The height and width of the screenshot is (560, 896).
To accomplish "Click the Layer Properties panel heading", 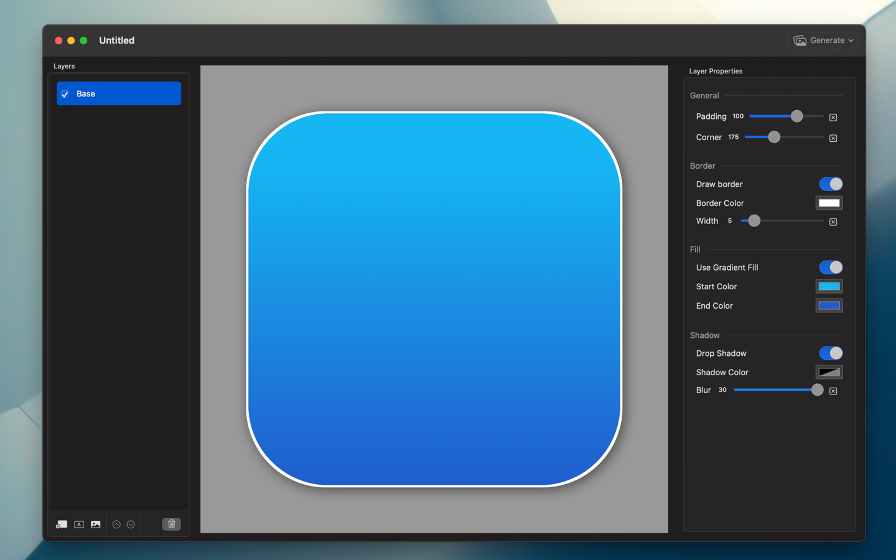I will (716, 71).
